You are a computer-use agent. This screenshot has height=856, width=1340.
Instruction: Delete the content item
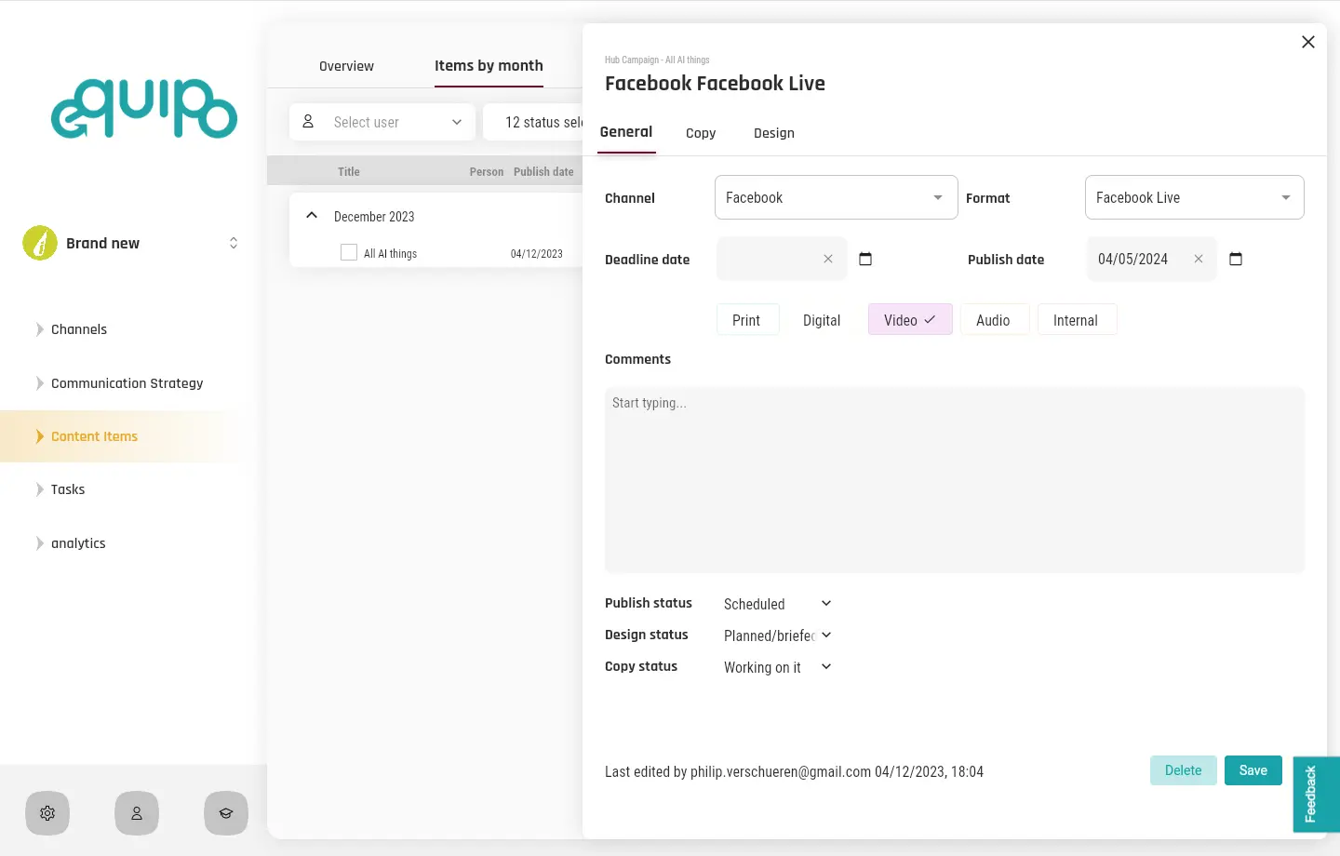1184,770
